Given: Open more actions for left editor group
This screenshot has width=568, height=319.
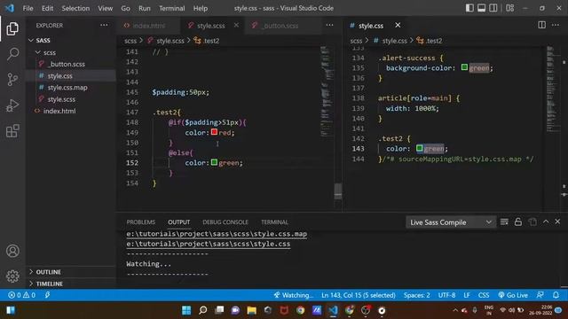Looking at the screenshot, I should coord(329,26).
